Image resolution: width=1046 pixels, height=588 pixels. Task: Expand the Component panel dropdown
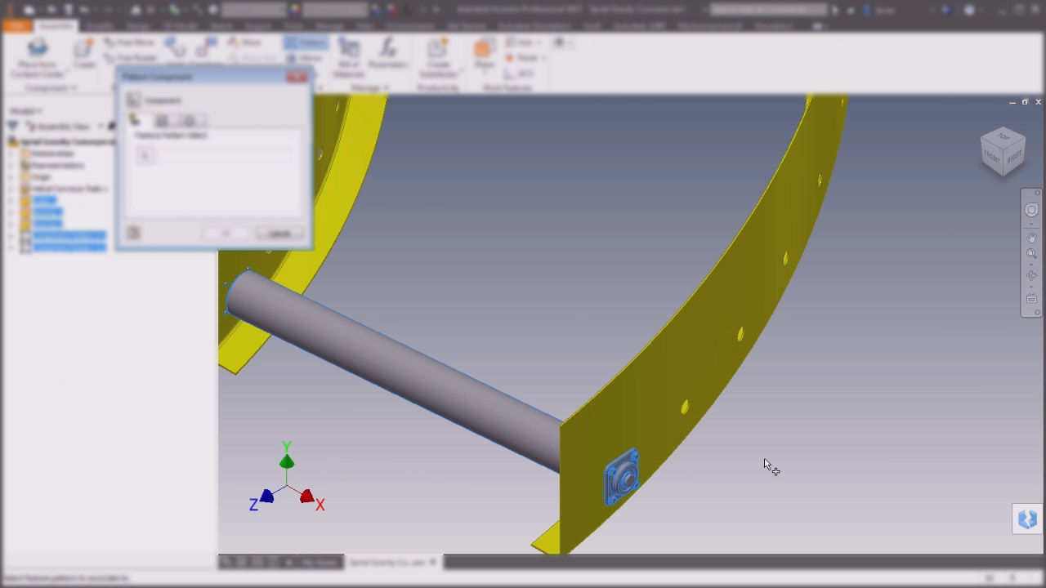click(x=51, y=87)
